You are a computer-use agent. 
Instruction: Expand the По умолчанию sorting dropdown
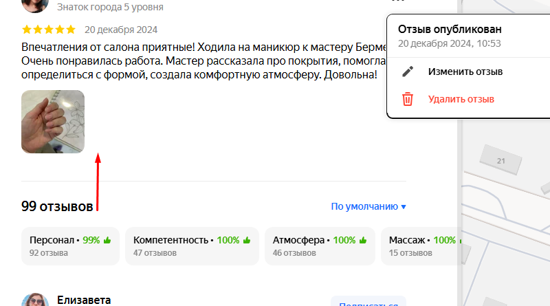tap(368, 206)
